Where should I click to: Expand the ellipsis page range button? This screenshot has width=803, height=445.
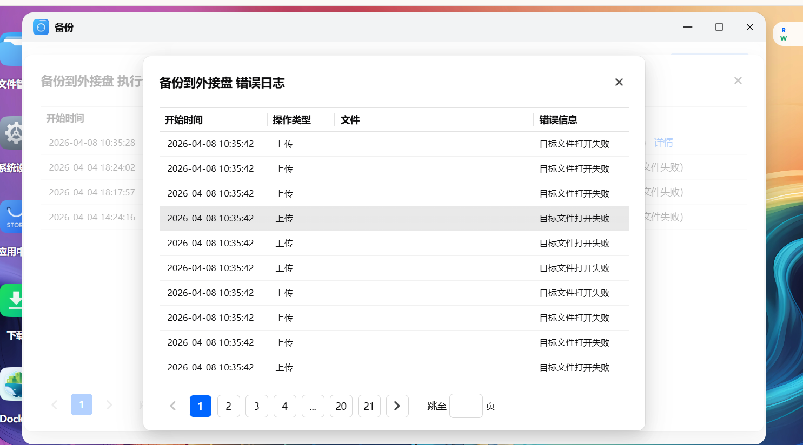313,406
